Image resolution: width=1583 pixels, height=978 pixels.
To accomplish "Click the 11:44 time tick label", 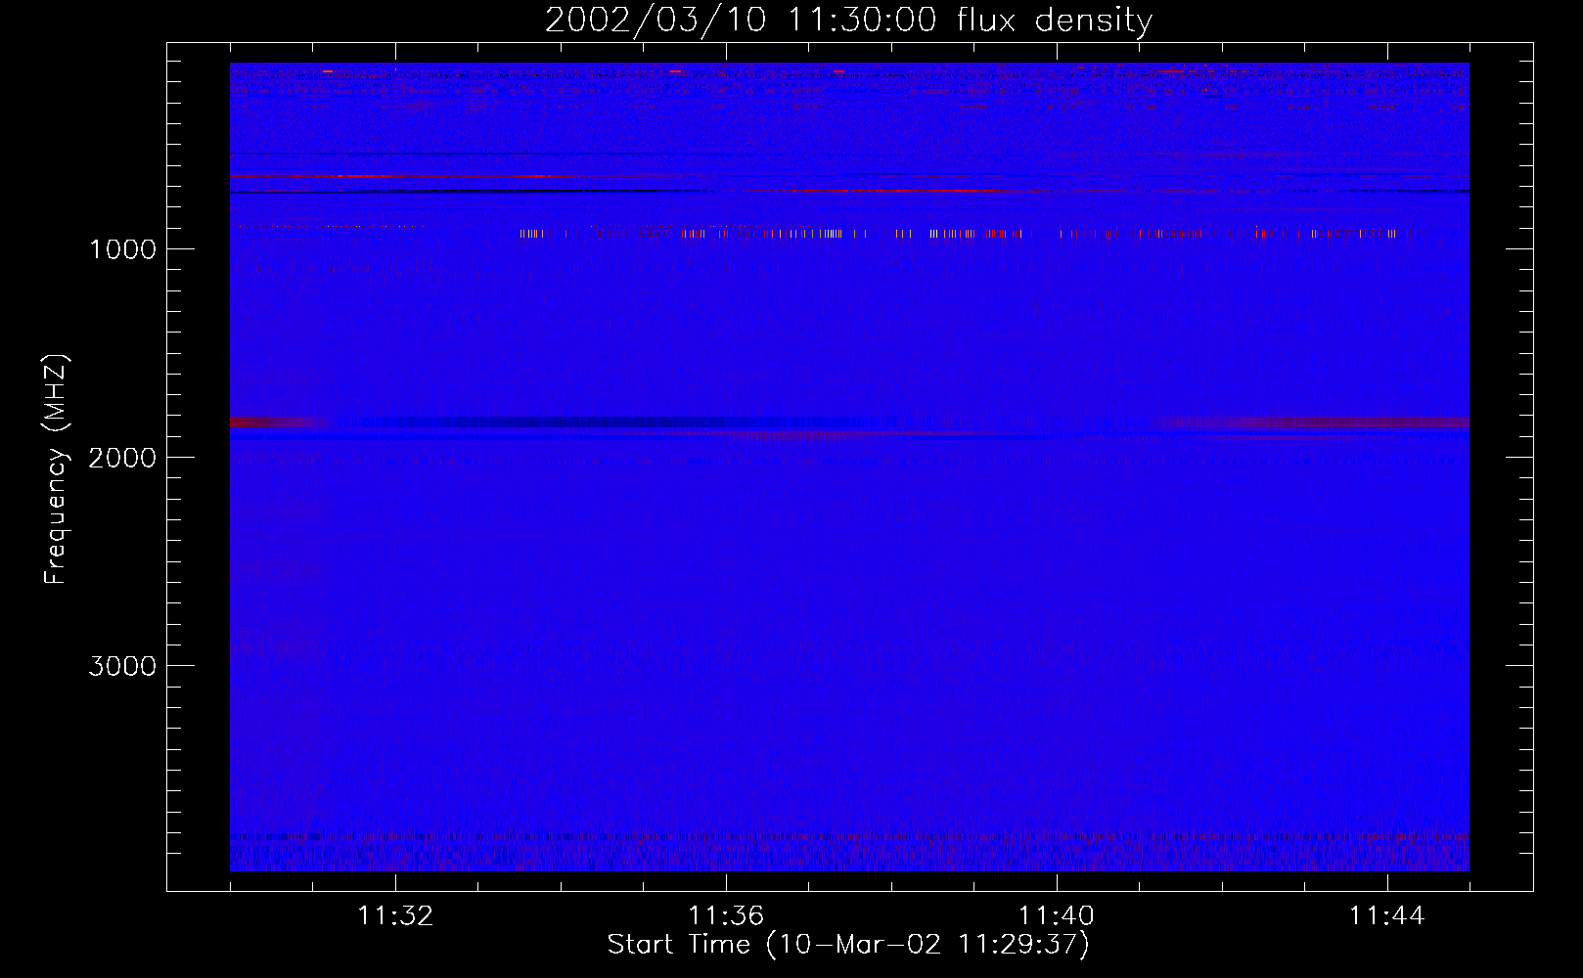I will [1387, 916].
